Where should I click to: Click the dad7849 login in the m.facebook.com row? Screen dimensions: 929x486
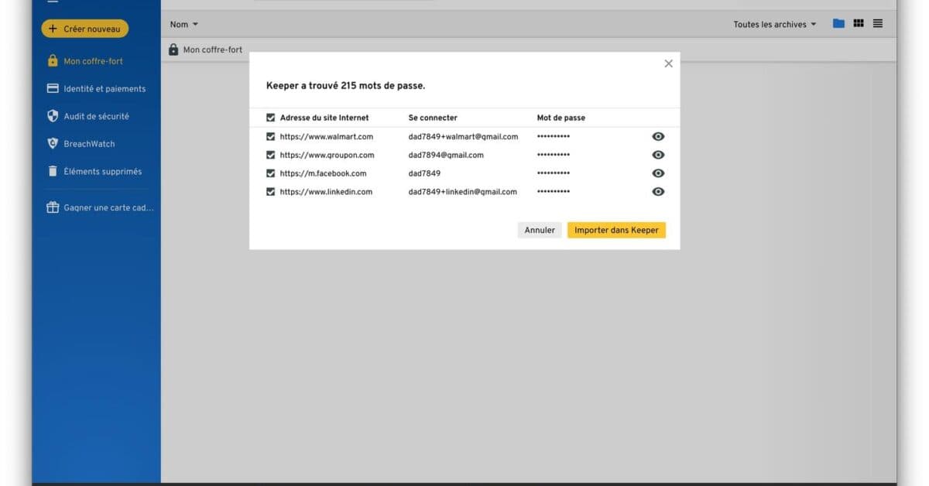click(424, 173)
